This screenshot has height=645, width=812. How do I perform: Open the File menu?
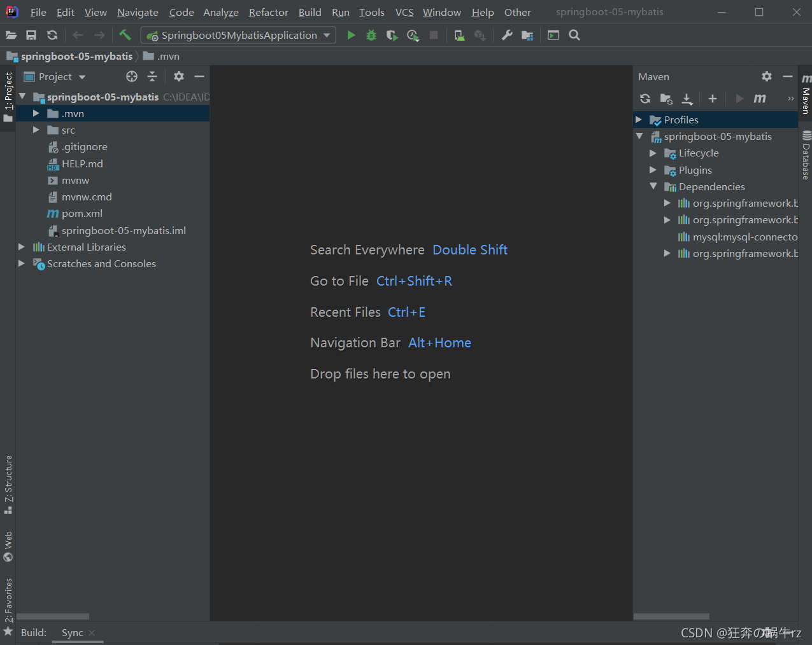(38, 13)
